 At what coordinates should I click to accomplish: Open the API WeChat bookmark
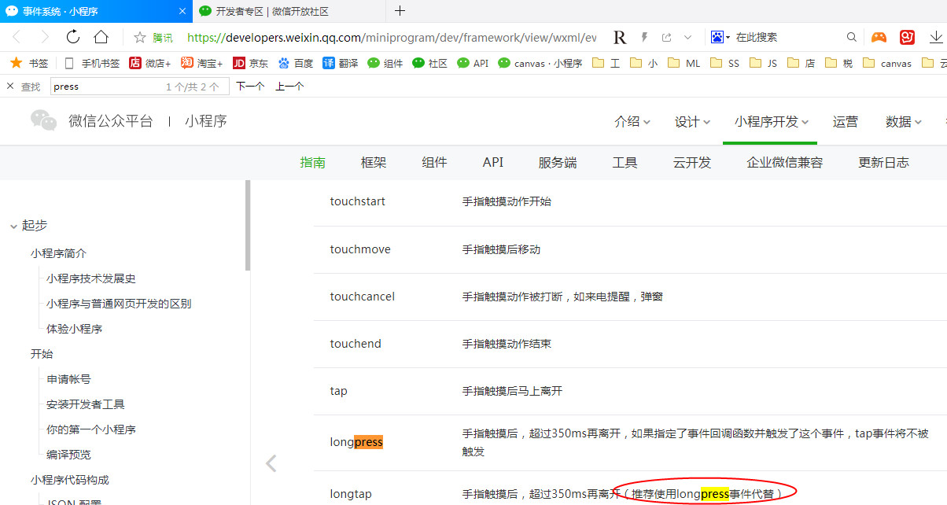(x=473, y=63)
